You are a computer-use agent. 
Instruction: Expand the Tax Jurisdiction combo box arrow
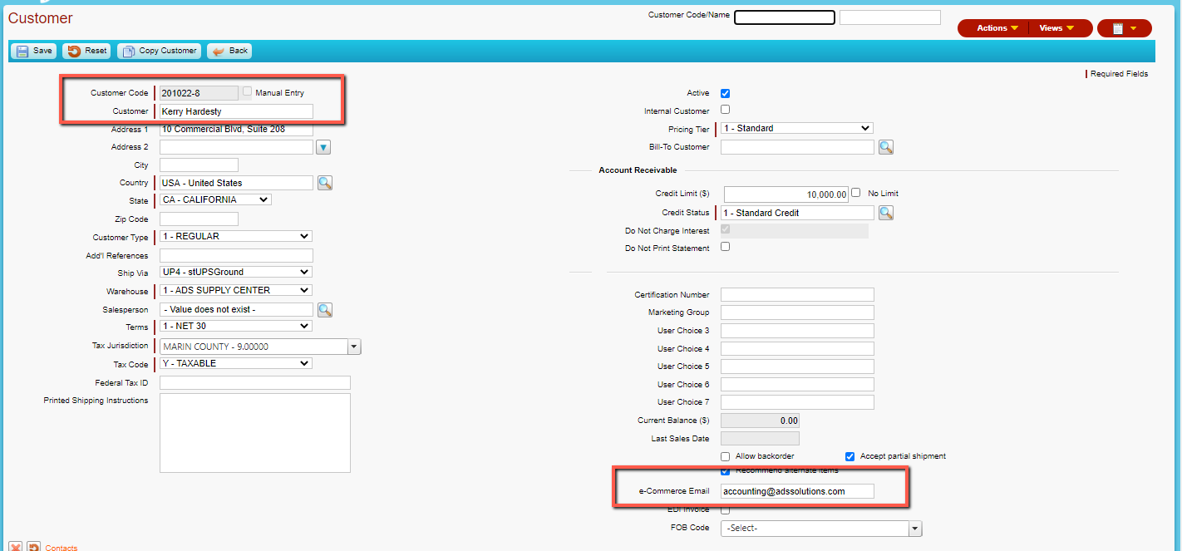(355, 347)
